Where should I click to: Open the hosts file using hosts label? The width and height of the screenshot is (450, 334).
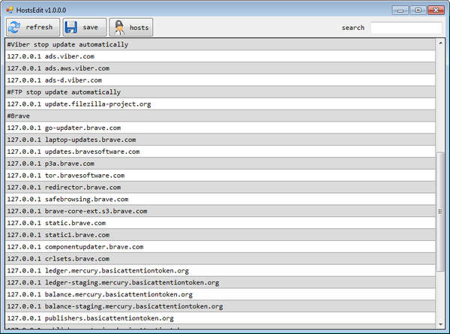coord(139,28)
